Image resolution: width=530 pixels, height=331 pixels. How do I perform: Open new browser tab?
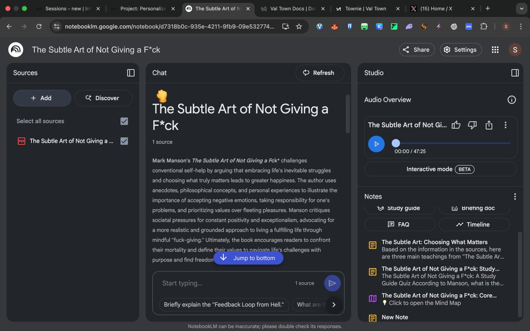[488, 8]
